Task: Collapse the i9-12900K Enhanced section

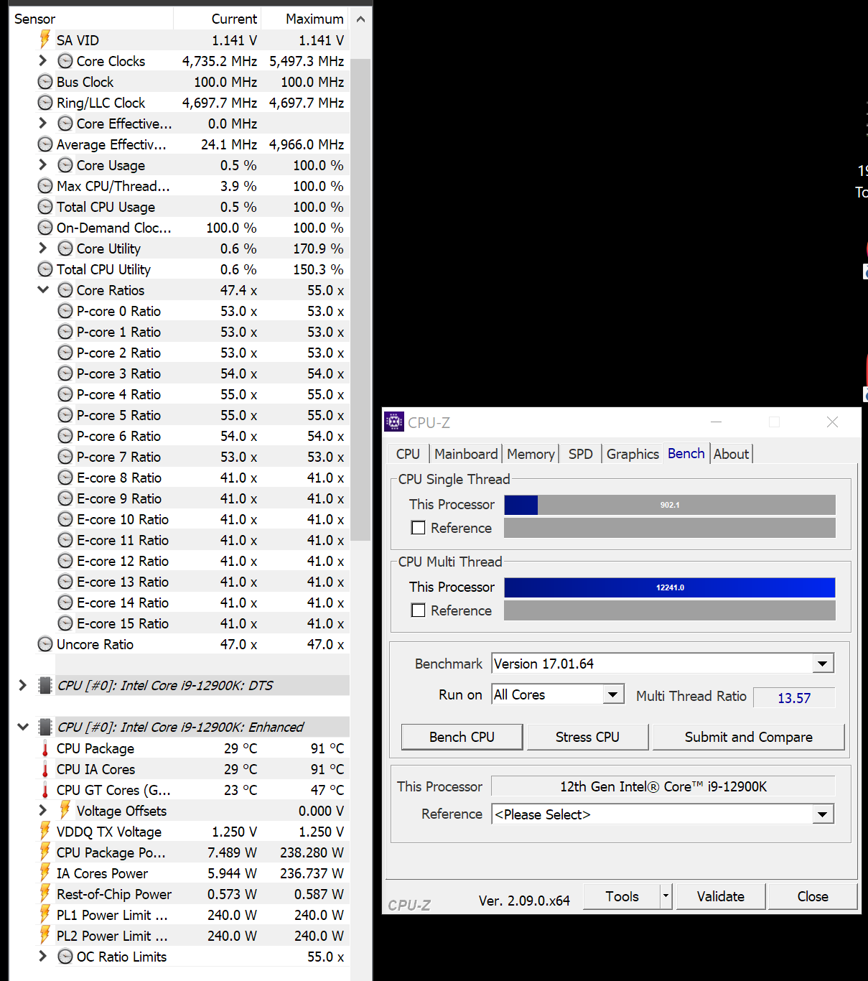Action: 23,727
